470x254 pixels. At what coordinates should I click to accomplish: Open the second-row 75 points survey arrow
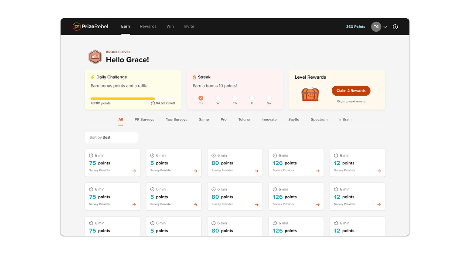click(x=134, y=205)
